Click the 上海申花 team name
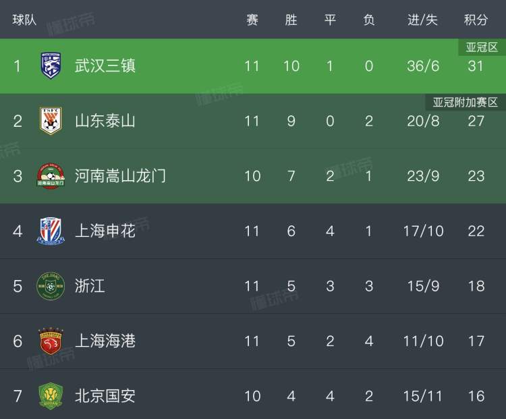This screenshot has width=506, height=419. [x=105, y=231]
